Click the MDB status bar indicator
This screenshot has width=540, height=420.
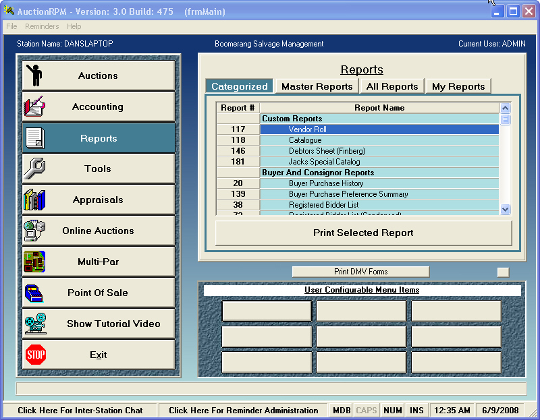click(342, 411)
